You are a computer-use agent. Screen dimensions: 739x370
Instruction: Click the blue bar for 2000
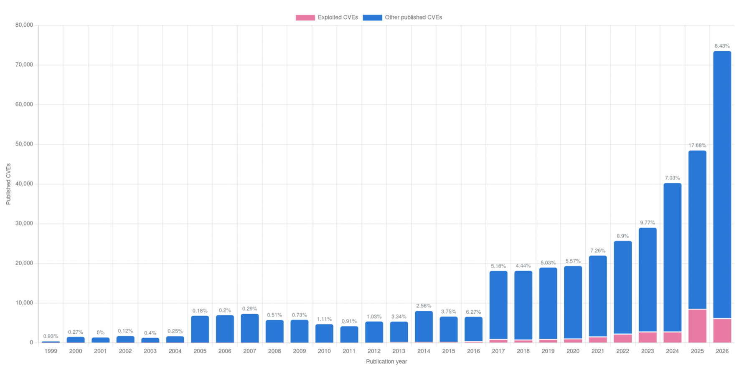(x=76, y=340)
